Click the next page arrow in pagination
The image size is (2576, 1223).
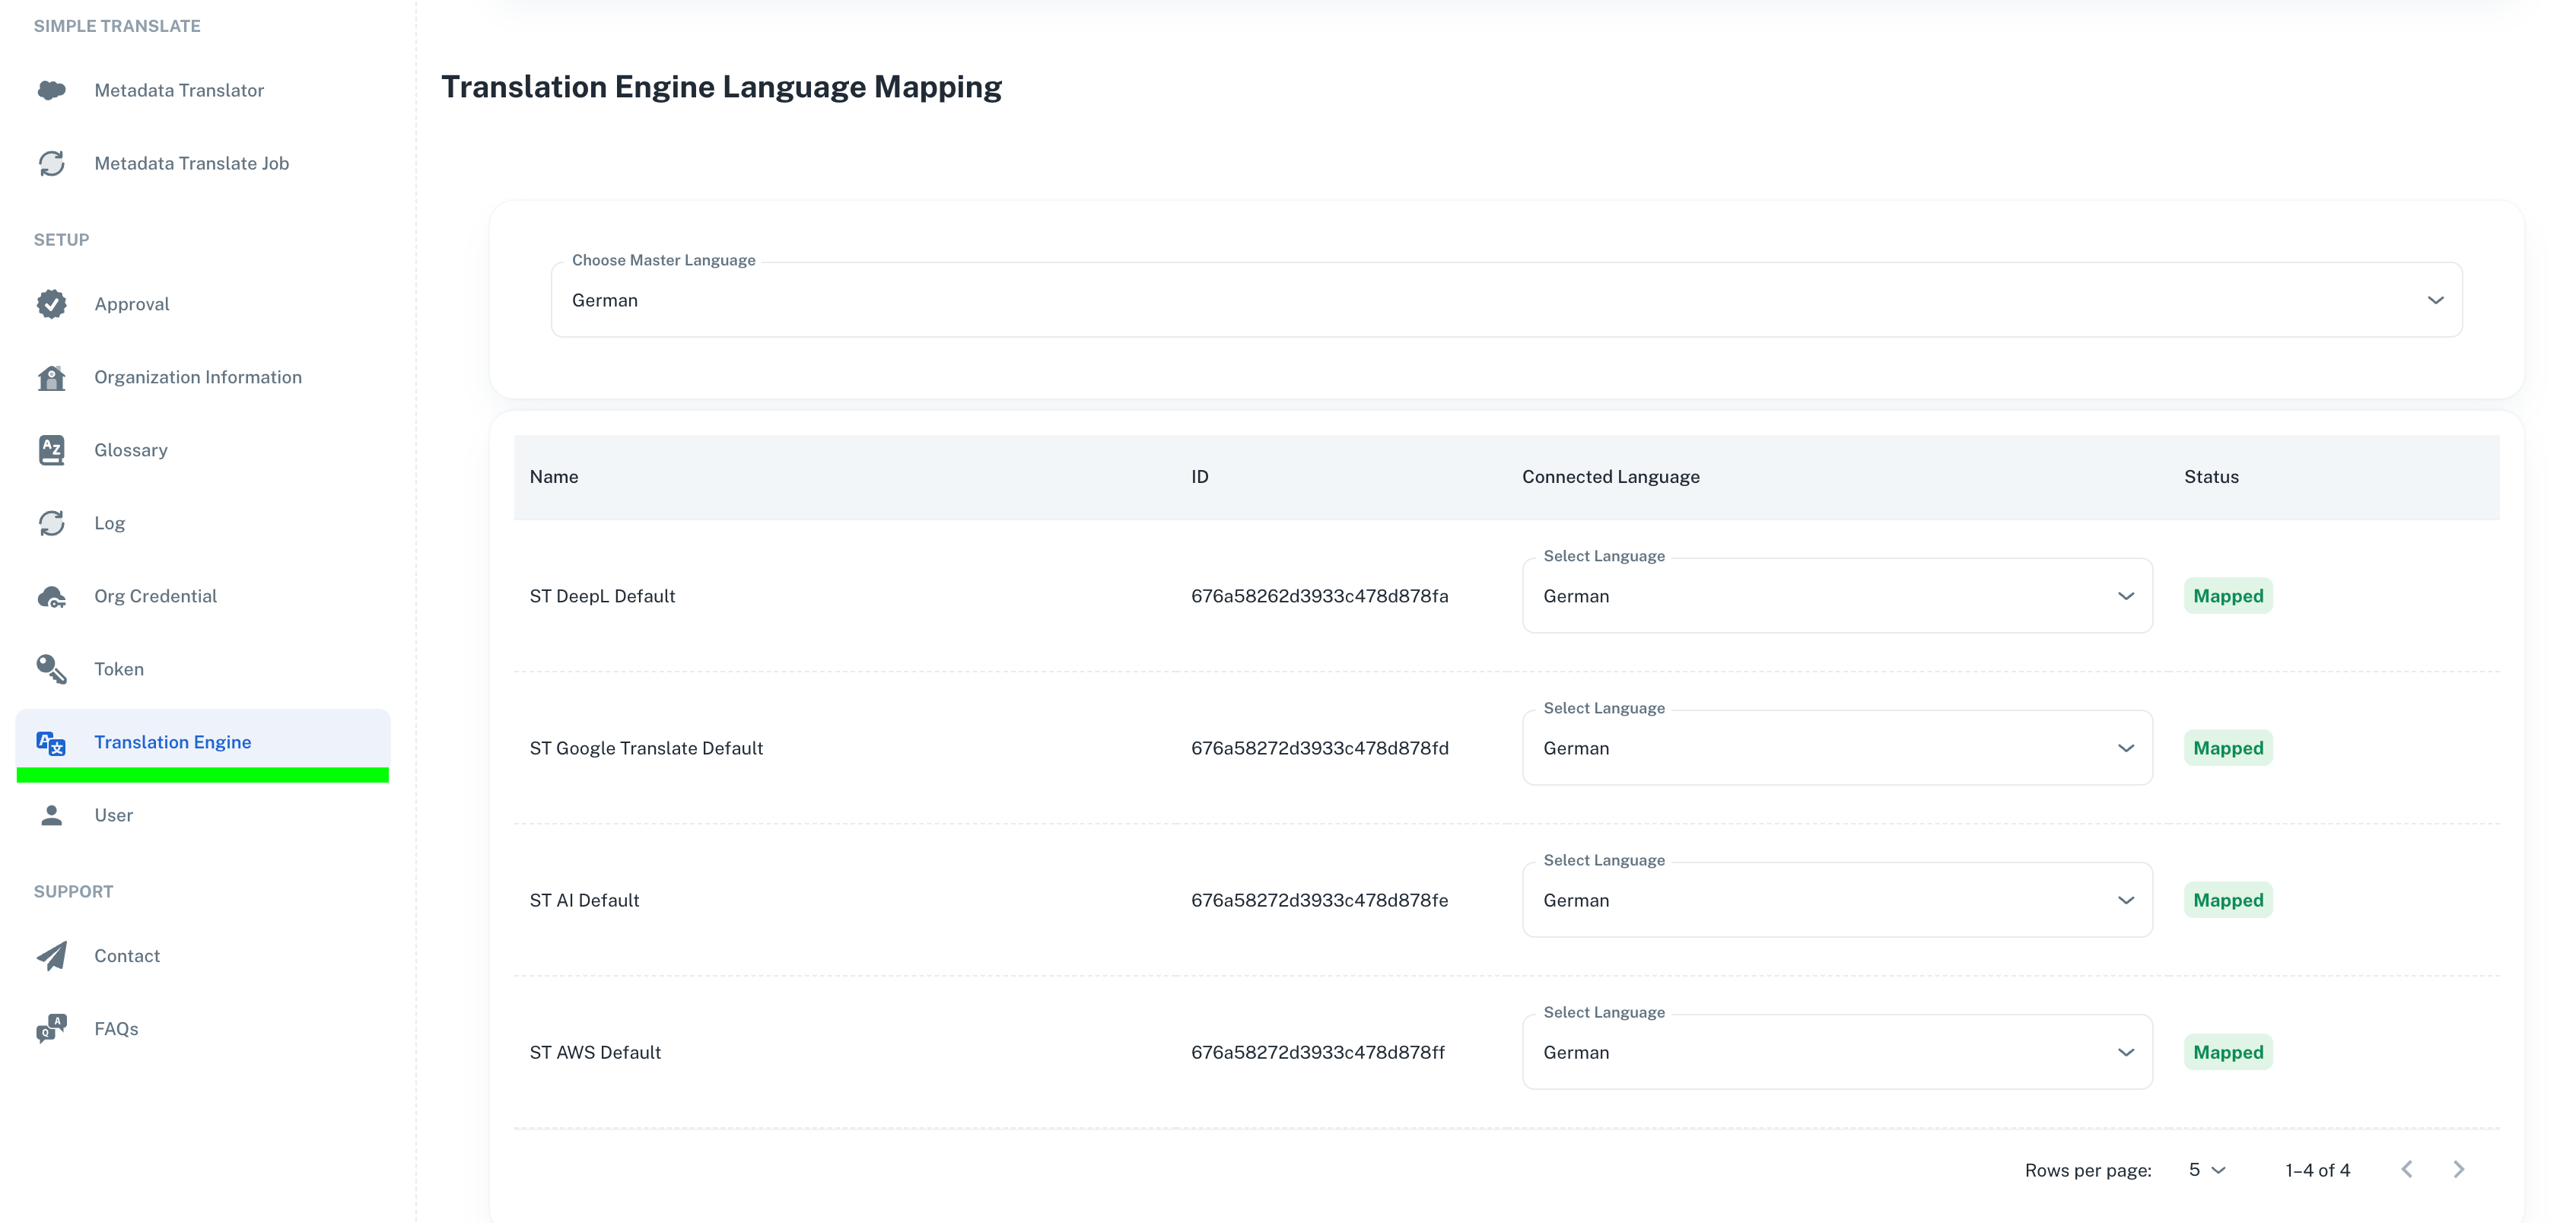coord(2459,1169)
